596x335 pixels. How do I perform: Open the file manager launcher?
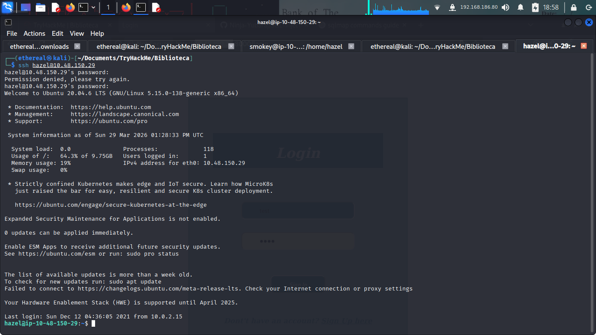tap(41, 7)
